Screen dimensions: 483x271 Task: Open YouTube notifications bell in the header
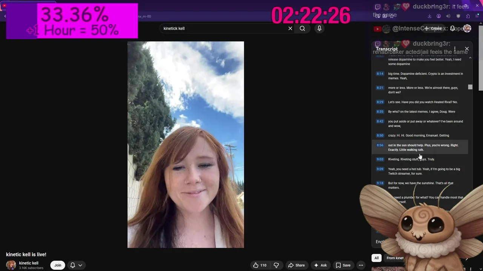[x=452, y=28]
